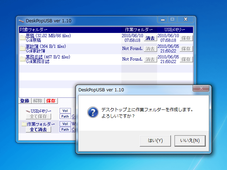Decline with いいえ(N) button
Image resolution: width=227 pixels, height=170 pixels.
[190, 141]
